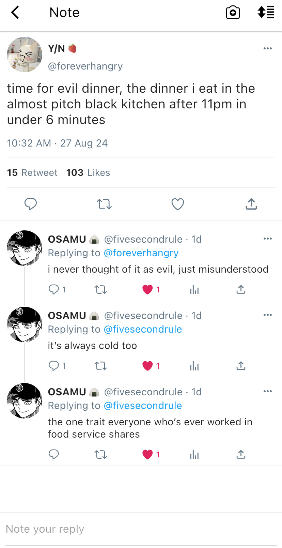The height and width of the screenshot is (548, 282).
Task: Open the @foreverhangry mention link
Action: coord(141,253)
